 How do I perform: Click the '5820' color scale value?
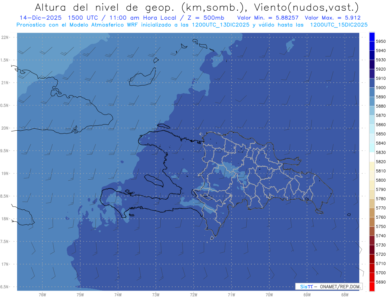click(x=381, y=162)
